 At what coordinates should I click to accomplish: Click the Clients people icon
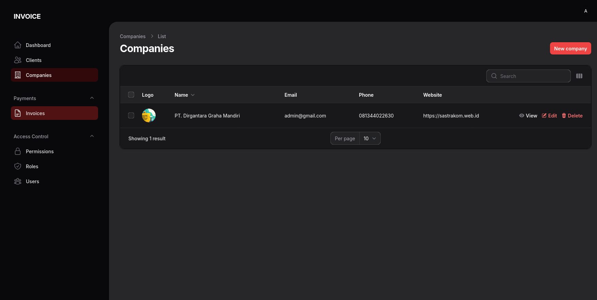click(x=18, y=60)
